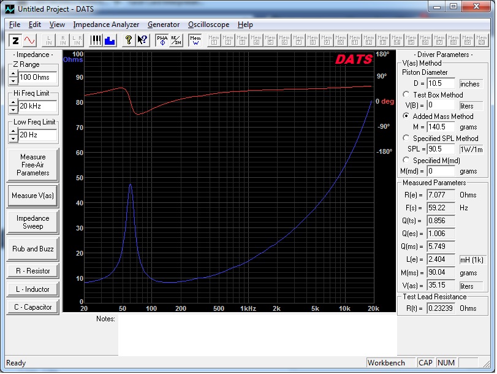Click the blue histogram toolbar icon
Viewport: 497px width, 374px height.
coord(110,40)
